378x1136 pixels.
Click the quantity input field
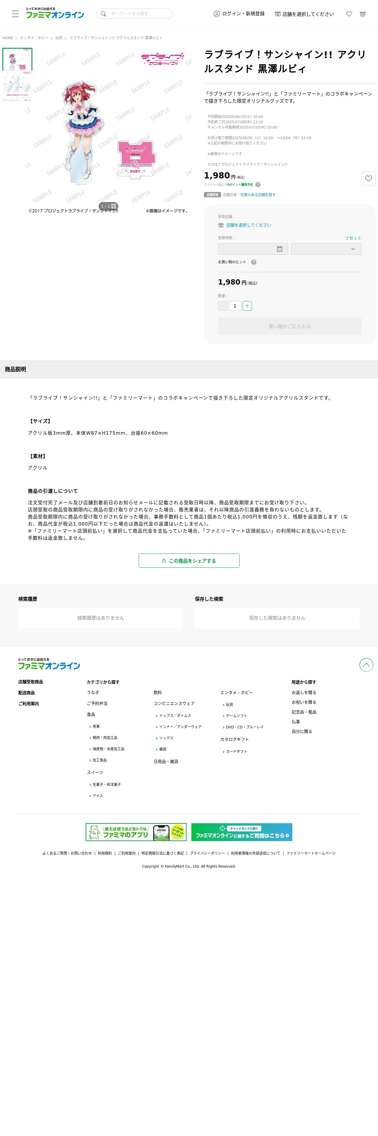[x=235, y=306]
